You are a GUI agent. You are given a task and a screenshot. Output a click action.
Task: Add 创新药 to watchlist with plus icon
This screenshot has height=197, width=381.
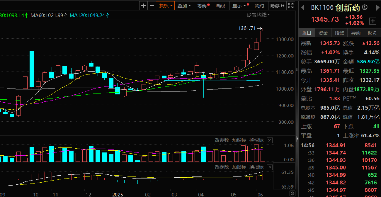373,21
